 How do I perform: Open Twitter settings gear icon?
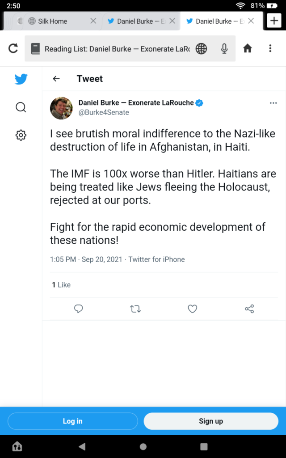(21, 135)
